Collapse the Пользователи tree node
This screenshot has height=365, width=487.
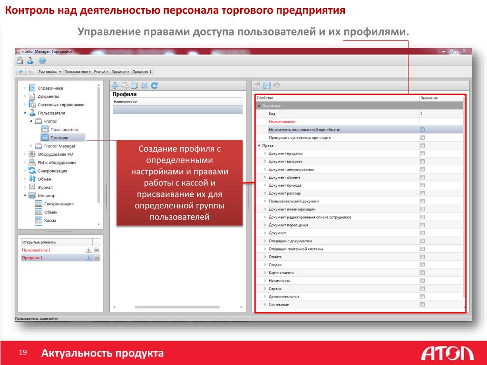click(25, 113)
